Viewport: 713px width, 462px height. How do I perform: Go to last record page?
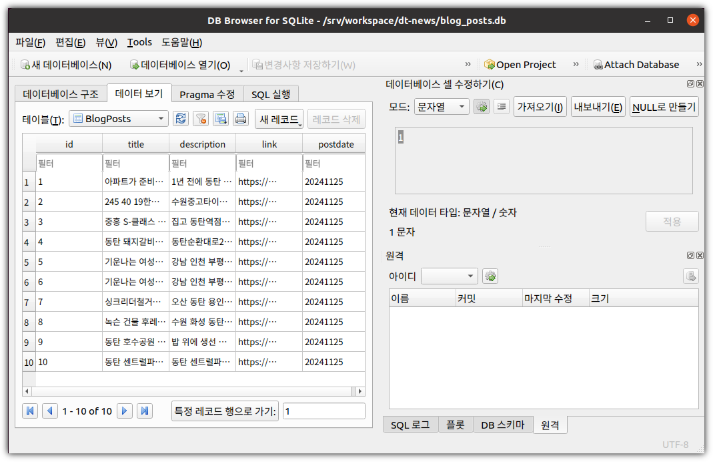pos(145,411)
